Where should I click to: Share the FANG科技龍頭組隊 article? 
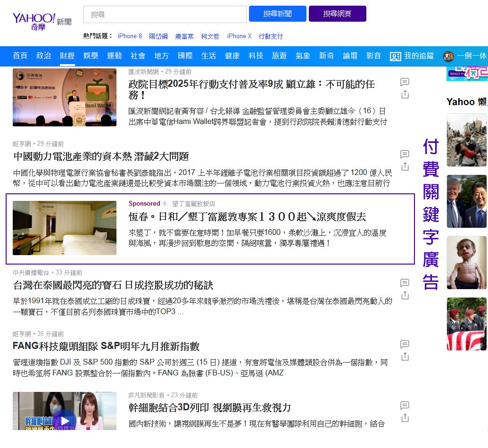click(405, 357)
